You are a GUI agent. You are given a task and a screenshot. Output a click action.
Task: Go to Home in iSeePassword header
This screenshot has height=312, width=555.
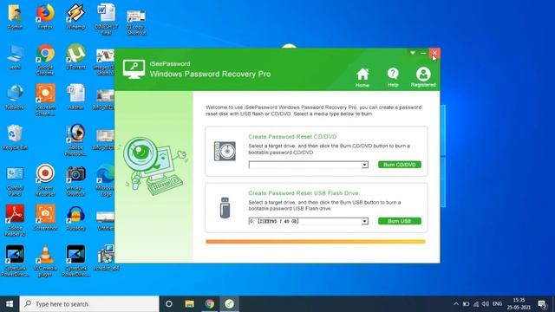[x=362, y=77]
